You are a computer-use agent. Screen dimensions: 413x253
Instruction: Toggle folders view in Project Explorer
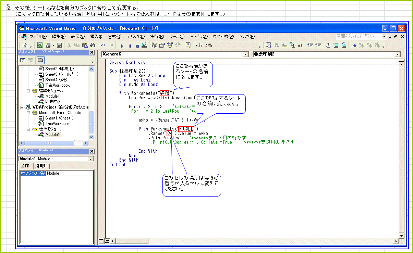coord(40,60)
